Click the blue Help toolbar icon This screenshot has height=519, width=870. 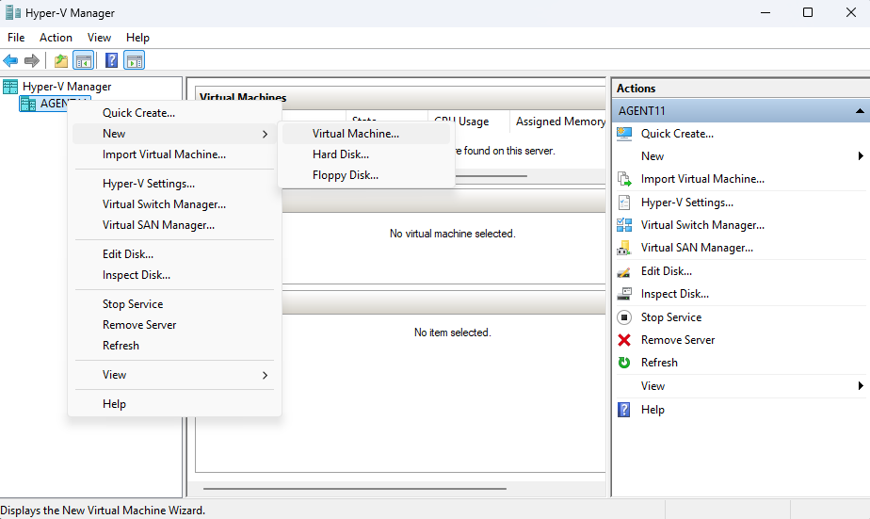pos(111,61)
